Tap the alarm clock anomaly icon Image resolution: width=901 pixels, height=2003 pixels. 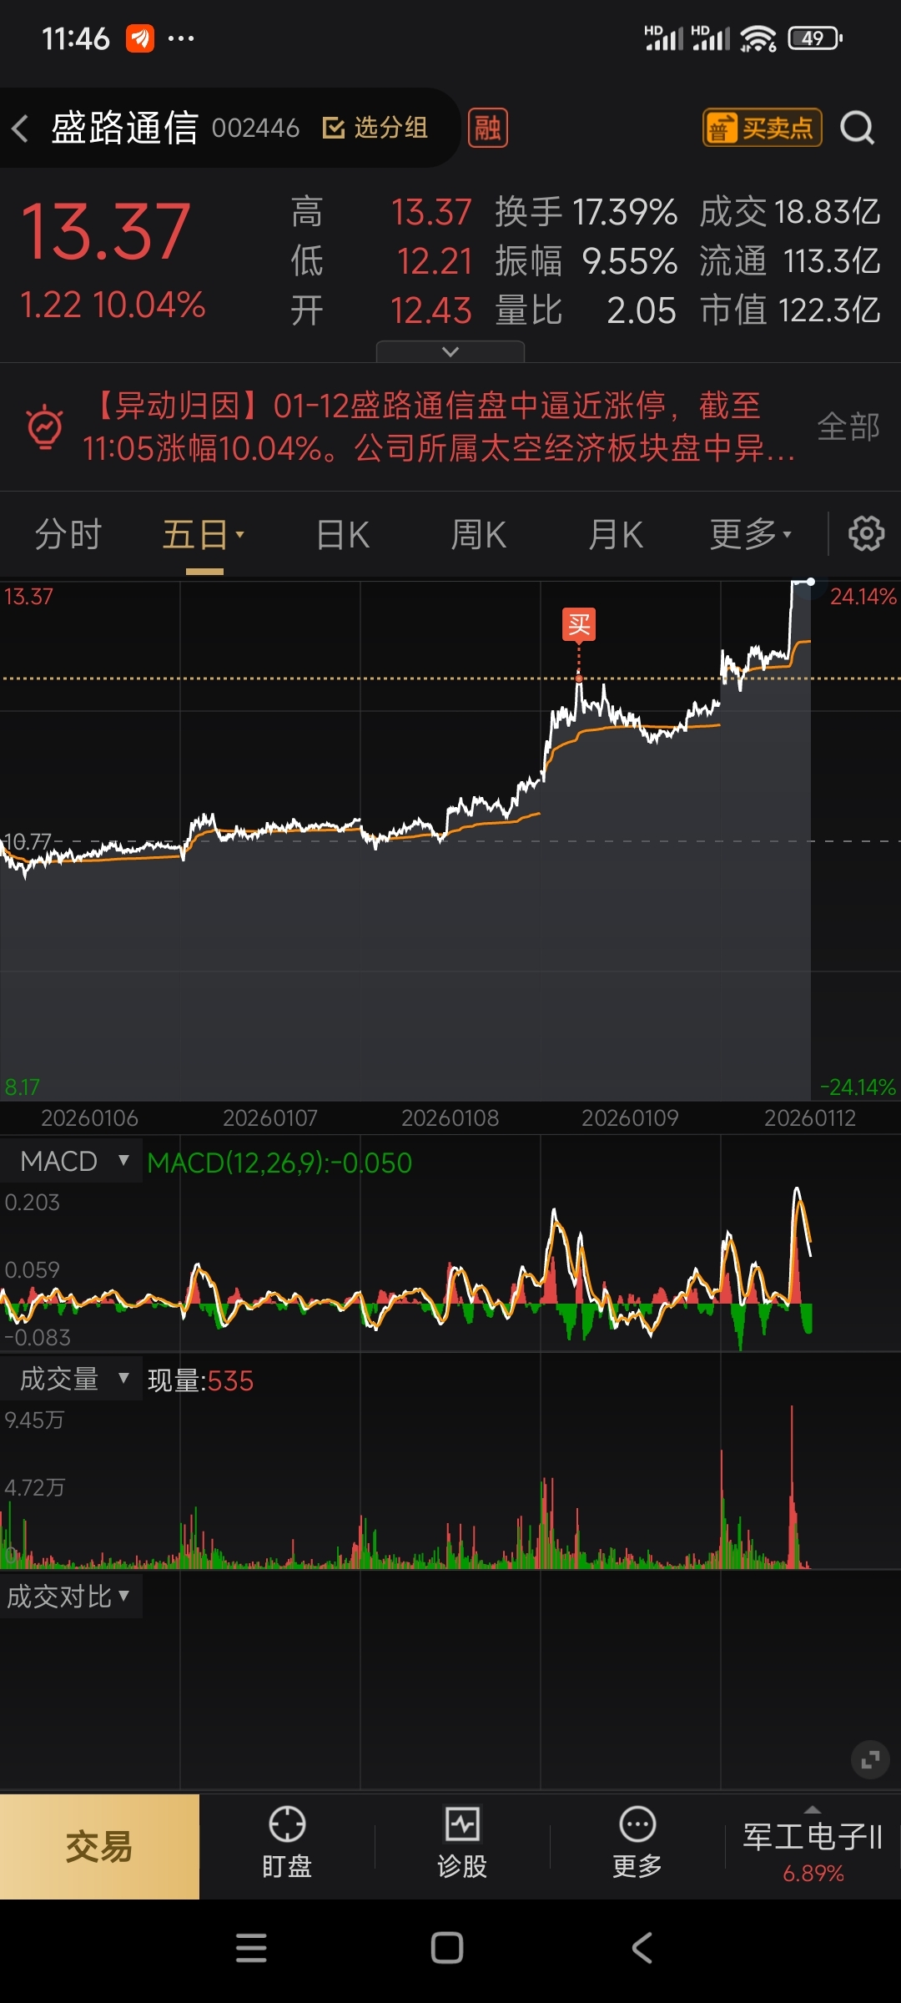point(45,426)
